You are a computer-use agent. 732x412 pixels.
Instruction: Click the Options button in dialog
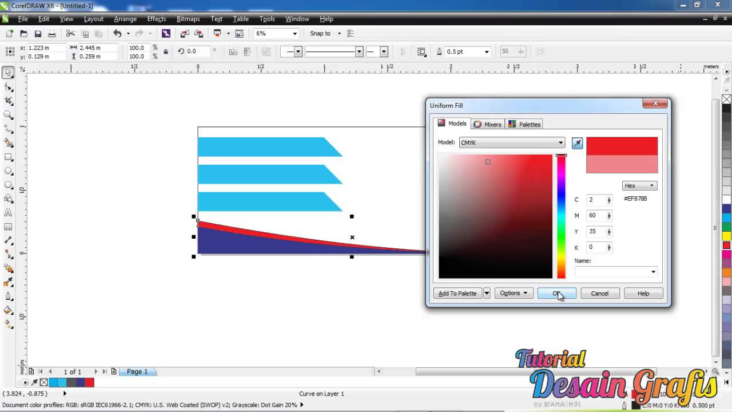tap(514, 293)
